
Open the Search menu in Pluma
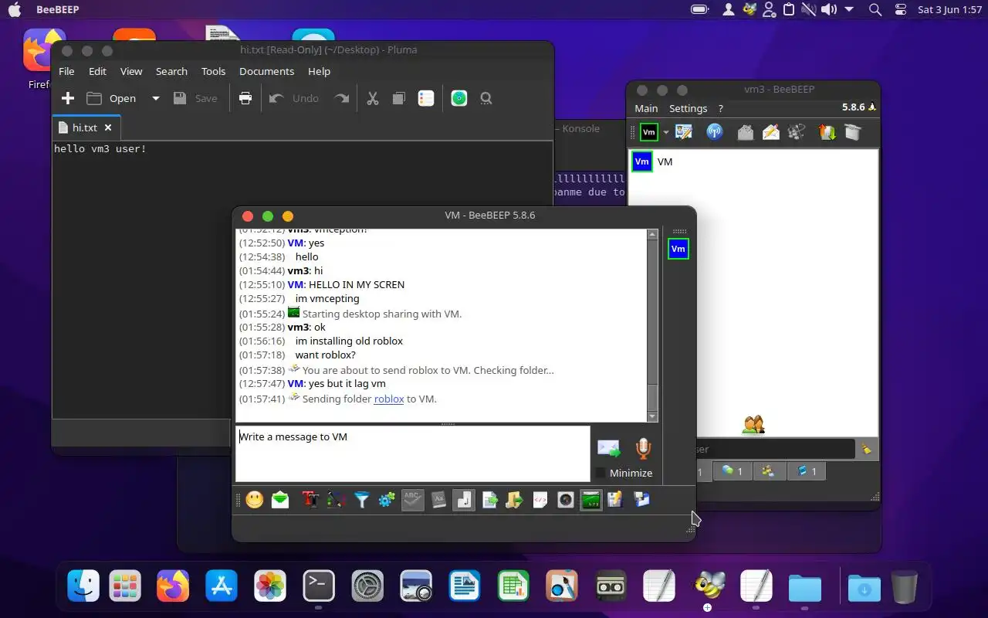pos(171,71)
